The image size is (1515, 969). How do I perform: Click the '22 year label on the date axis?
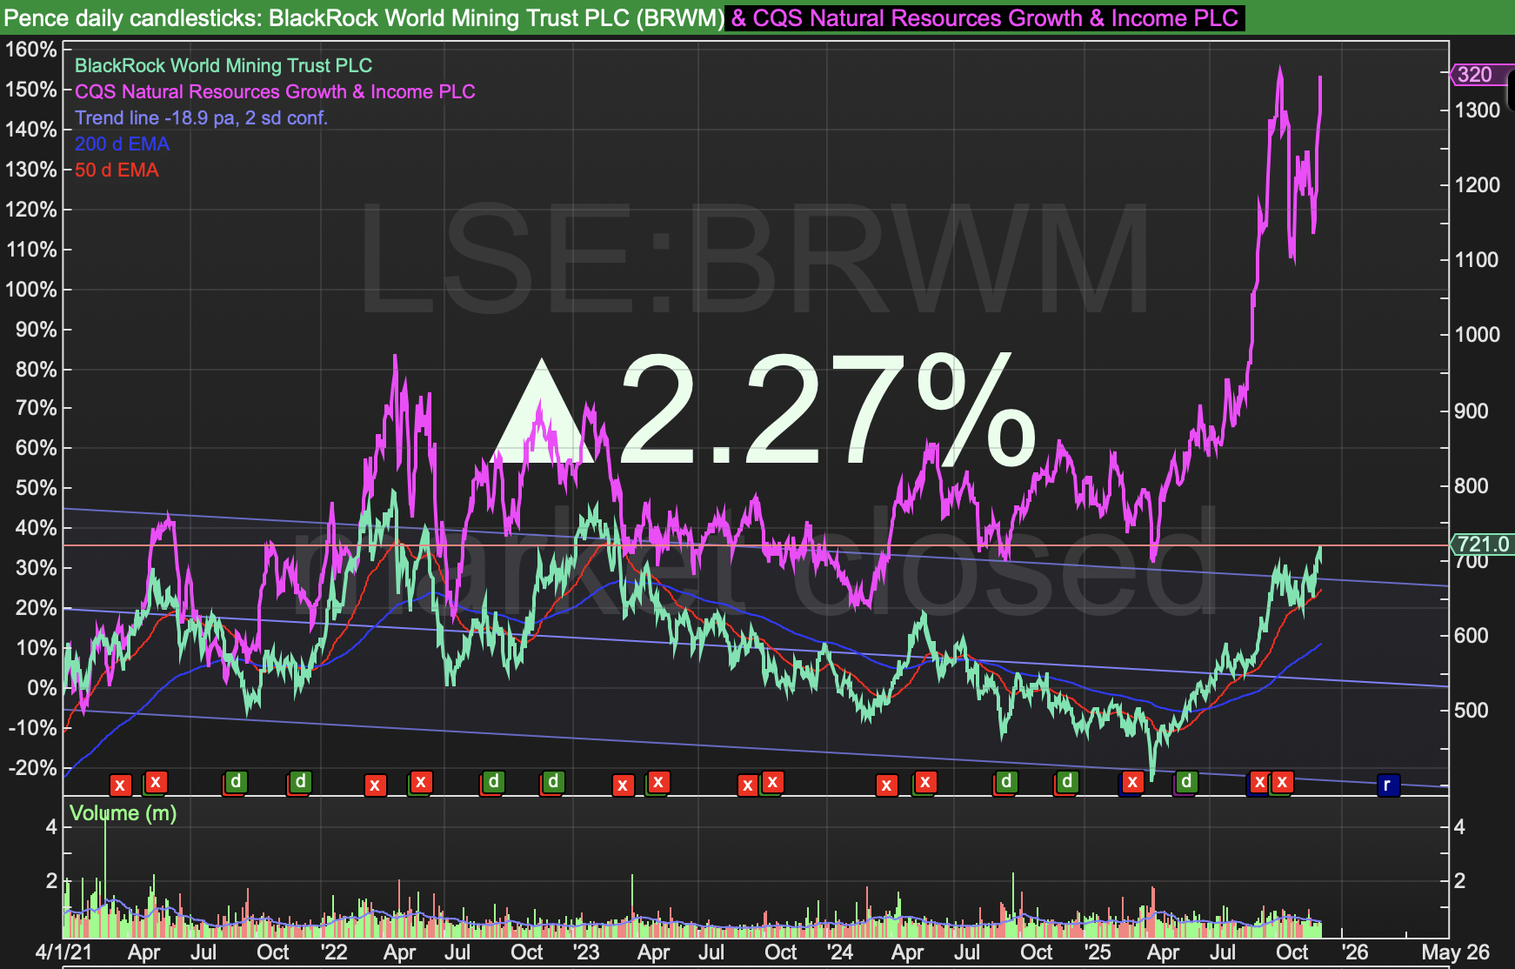tap(334, 952)
